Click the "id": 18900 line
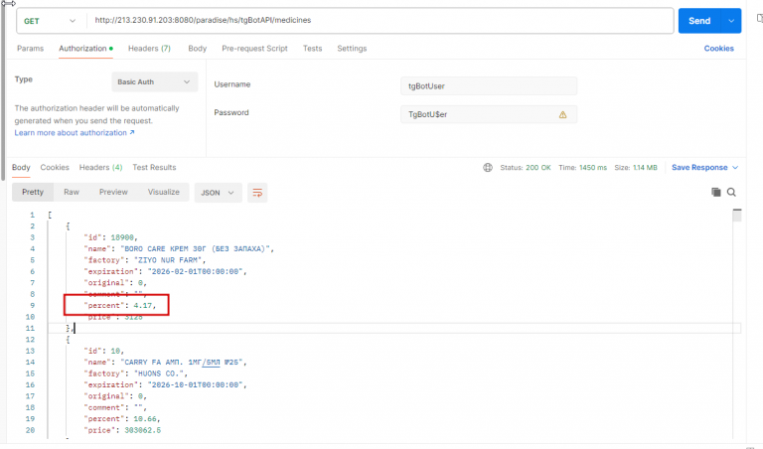The image size is (763, 449). click(111, 237)
